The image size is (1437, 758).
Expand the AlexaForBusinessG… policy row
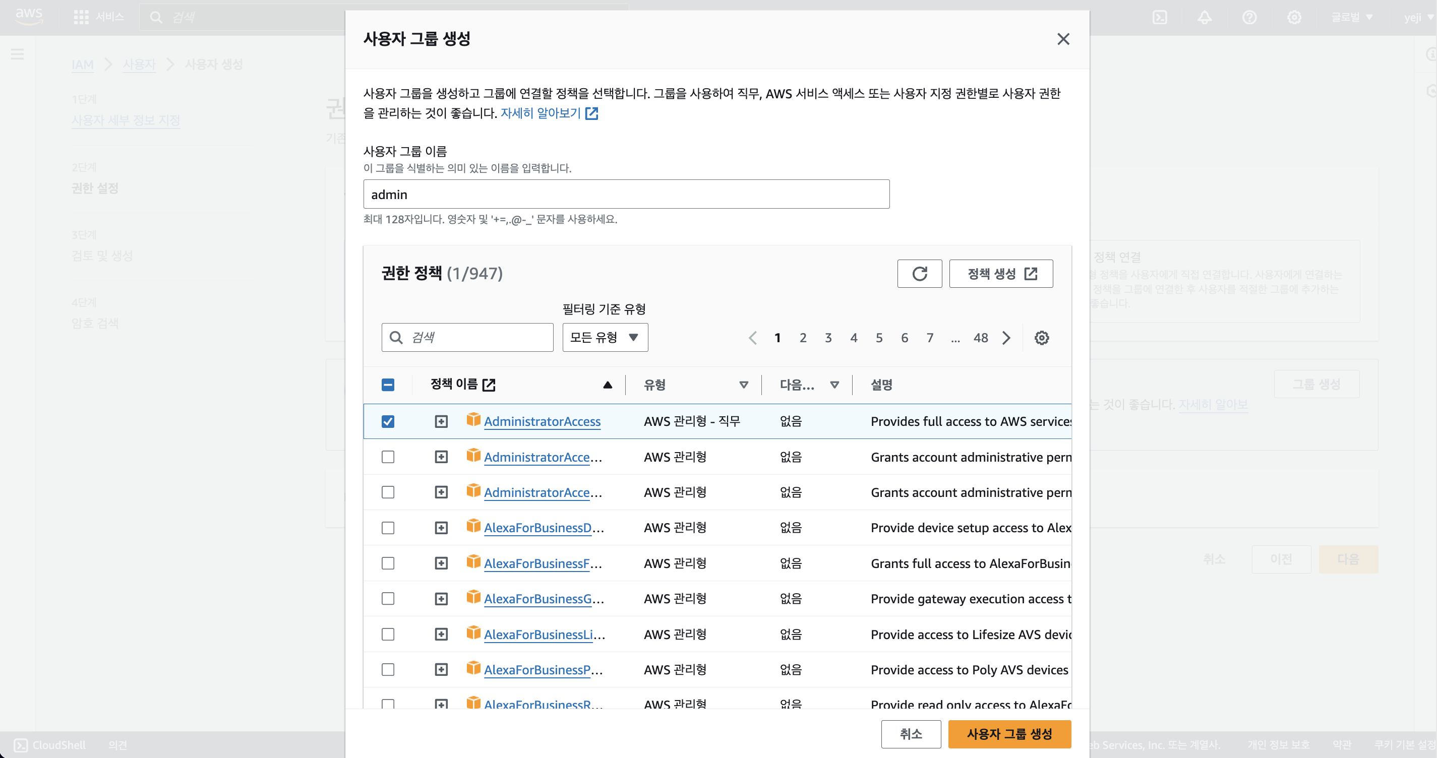click(441, 598)
